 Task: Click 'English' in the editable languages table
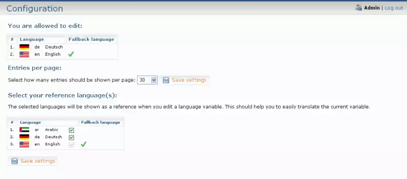pyautogui.click(x=53, y=54)
